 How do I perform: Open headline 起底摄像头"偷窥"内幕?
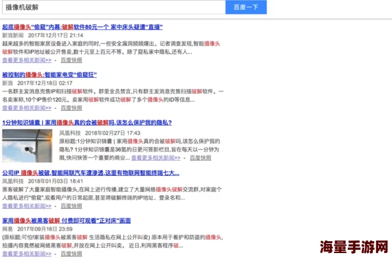[x=82, y=27]
